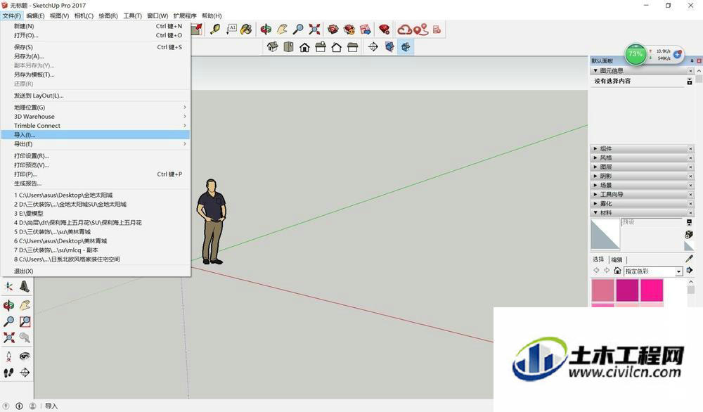Select the Zoom Window tool
The height and width of the screenshot is (412, 703).
click(x=25, y=321)
